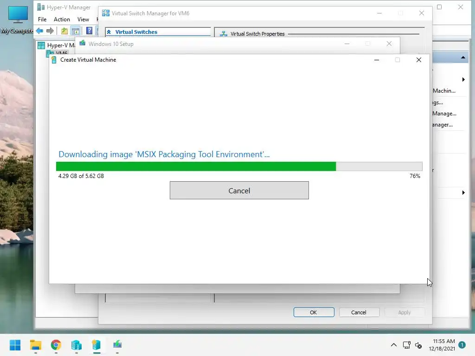This screenshot has height=356, width=475.
Task: Open the Action menu in Hyper-V Manager
Action: pos(62,19)
